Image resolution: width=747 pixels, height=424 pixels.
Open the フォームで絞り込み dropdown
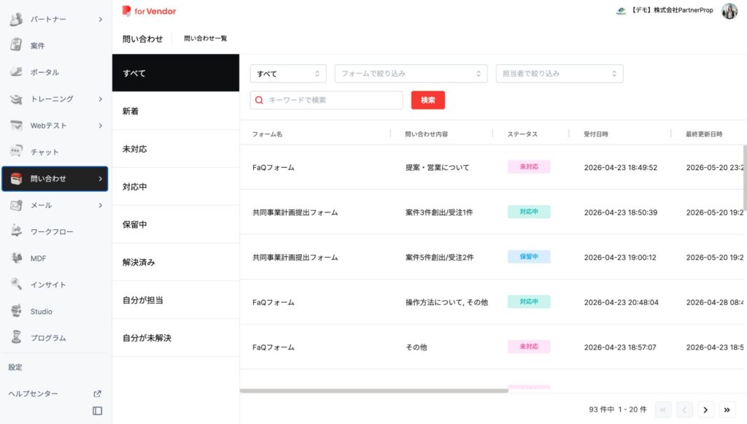pyautogui.click(x=411, y=74)
